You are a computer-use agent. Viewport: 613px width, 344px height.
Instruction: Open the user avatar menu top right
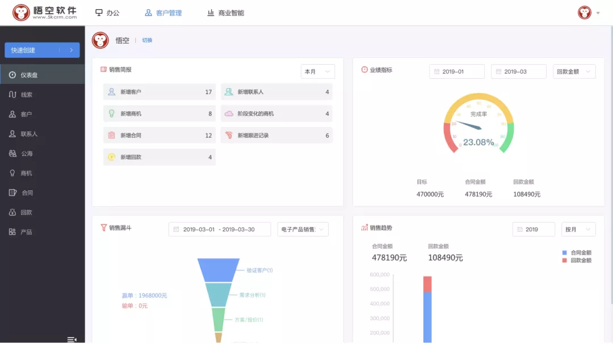point(585,11)
